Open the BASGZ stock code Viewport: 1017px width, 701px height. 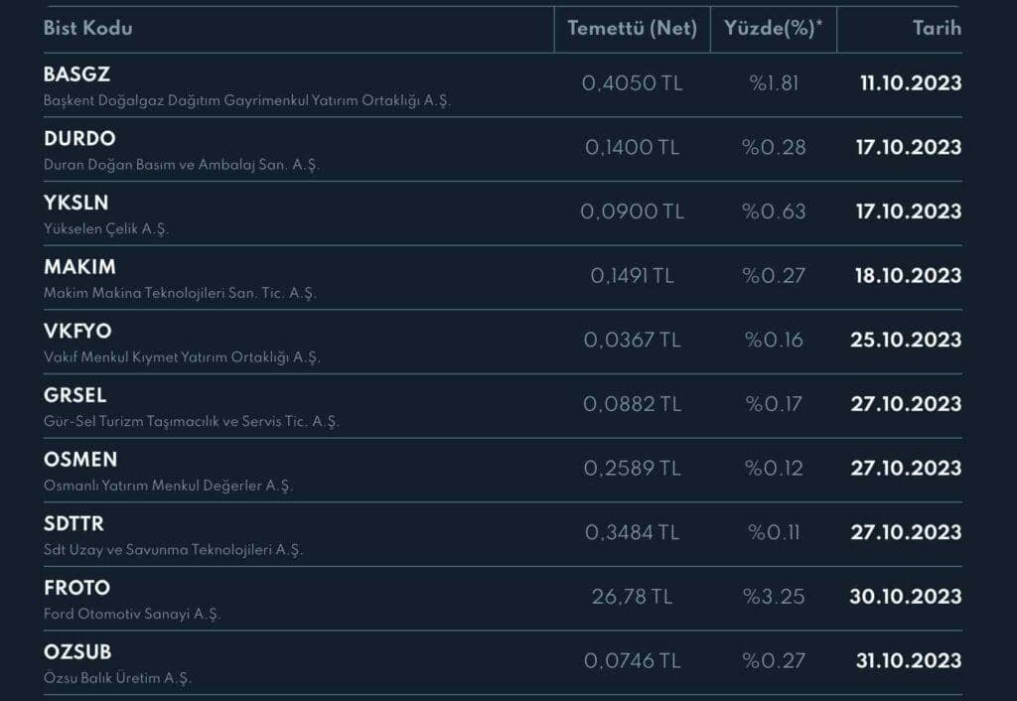(76, 74)
